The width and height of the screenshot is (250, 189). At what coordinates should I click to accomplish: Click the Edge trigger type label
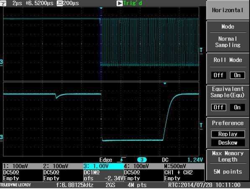click(x=106, y=160)
